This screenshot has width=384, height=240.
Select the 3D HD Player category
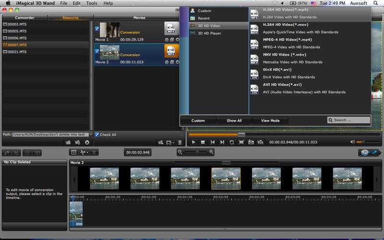218,33
